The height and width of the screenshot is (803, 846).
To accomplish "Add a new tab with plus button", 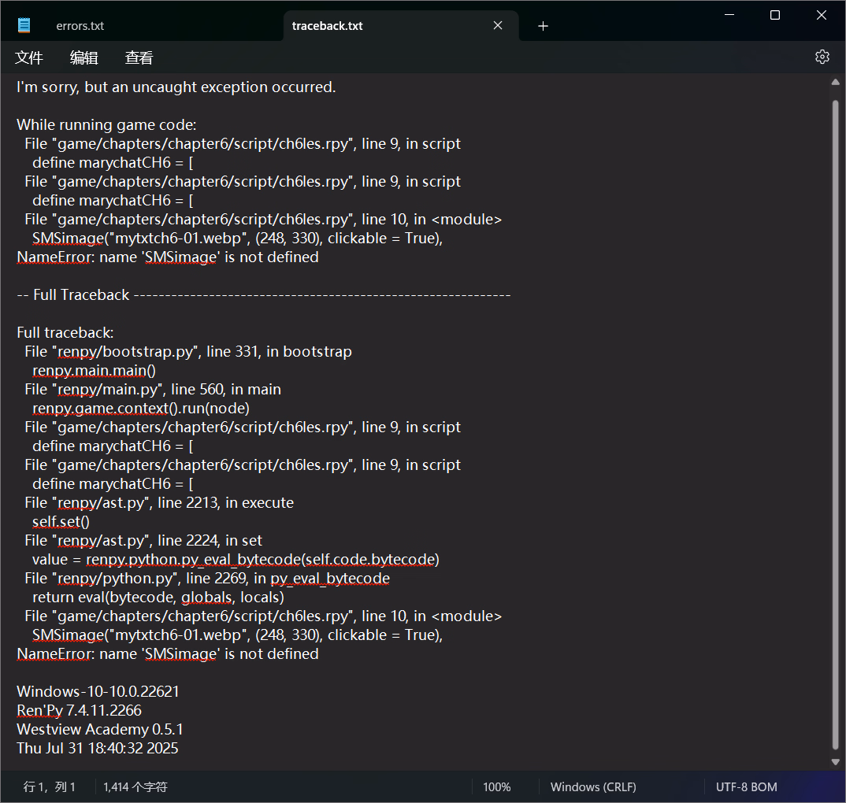I will [x=543, y=26].
